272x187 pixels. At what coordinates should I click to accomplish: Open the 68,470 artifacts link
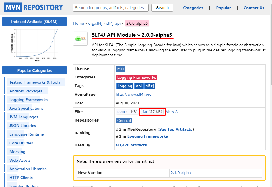tap(131, 145)
